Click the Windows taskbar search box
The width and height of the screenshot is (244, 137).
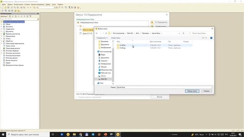[x=28, y=134]
